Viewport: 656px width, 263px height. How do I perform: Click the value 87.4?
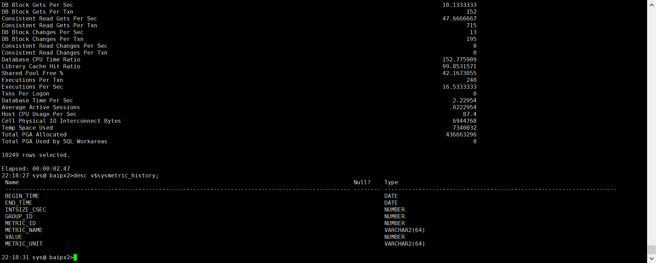click(470, 114)
